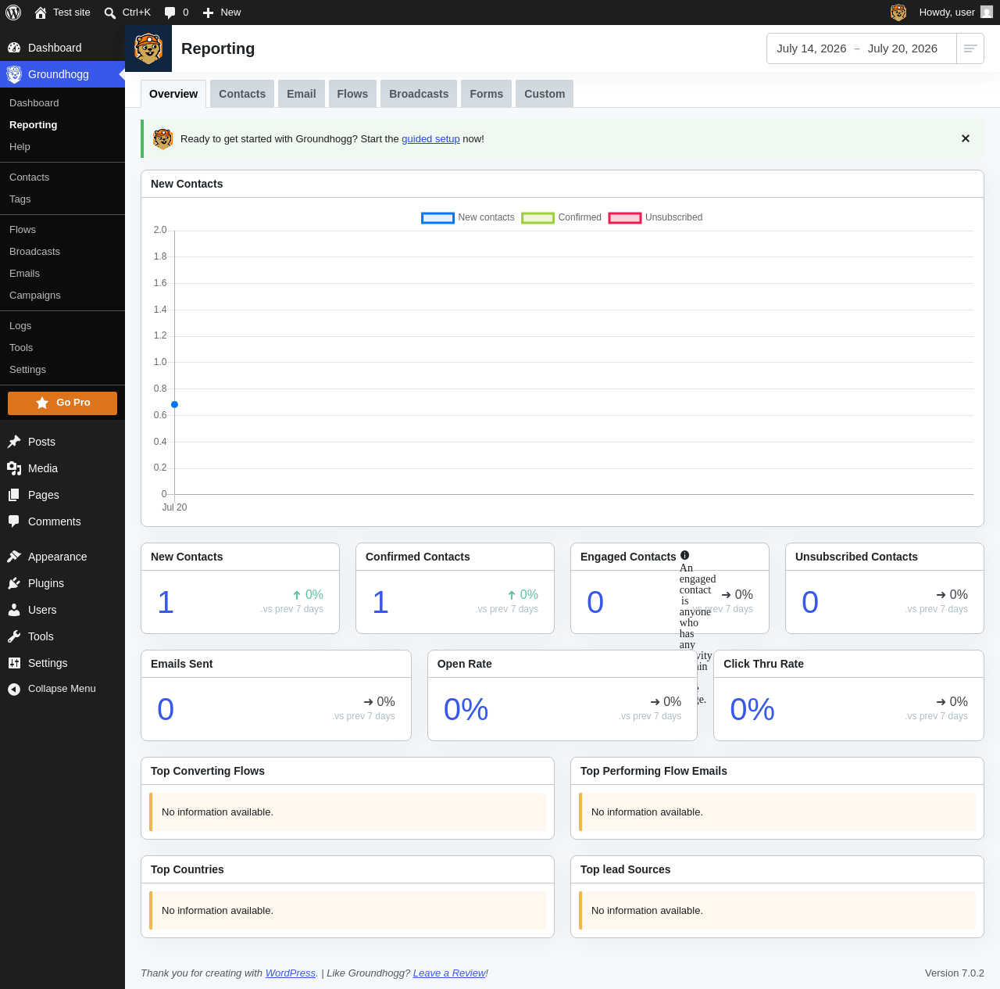Switch to the Flows tab
Image resolution: width=1000 pixels, height=989 pixels.
(352, 94)
